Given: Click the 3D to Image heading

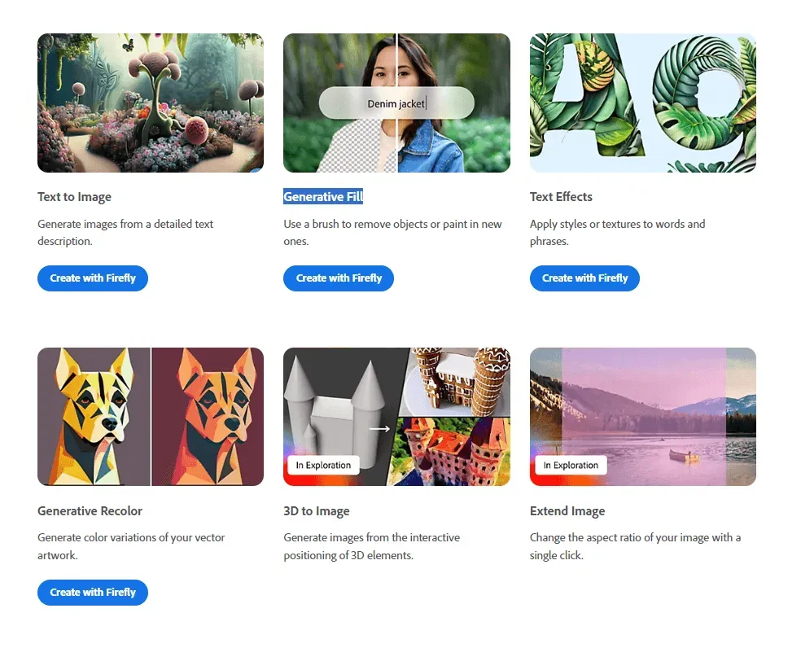Looking at the screenshot, I should [315, 510].
